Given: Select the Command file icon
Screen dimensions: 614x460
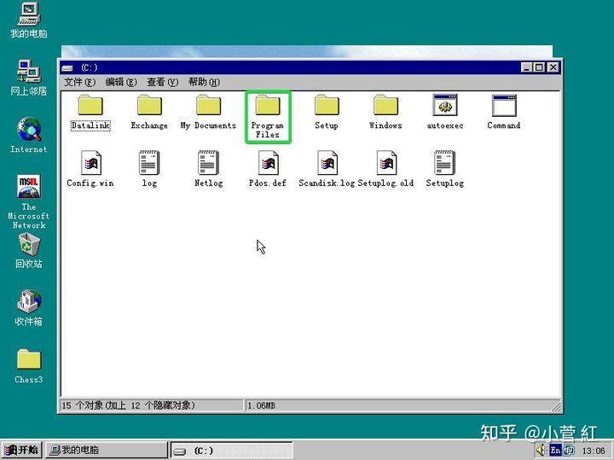Looking at the screenshot, I should click(504, 105).
